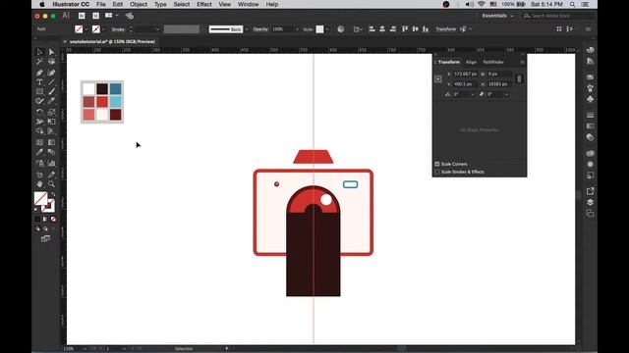Click the Fill swatch in the toolbox
Image resolution: width=629 pixels, height=353 pixels.
[40, 198]
